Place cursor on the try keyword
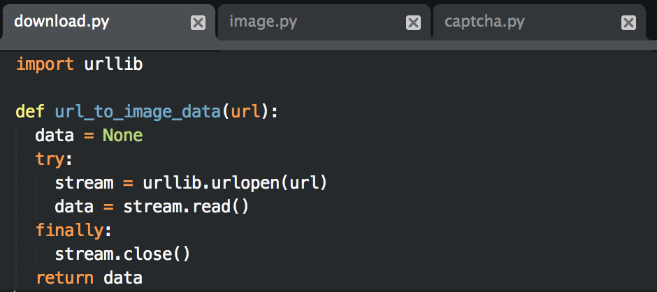The height and width of the screenshot is (292, 657). [x=50, y=159]
